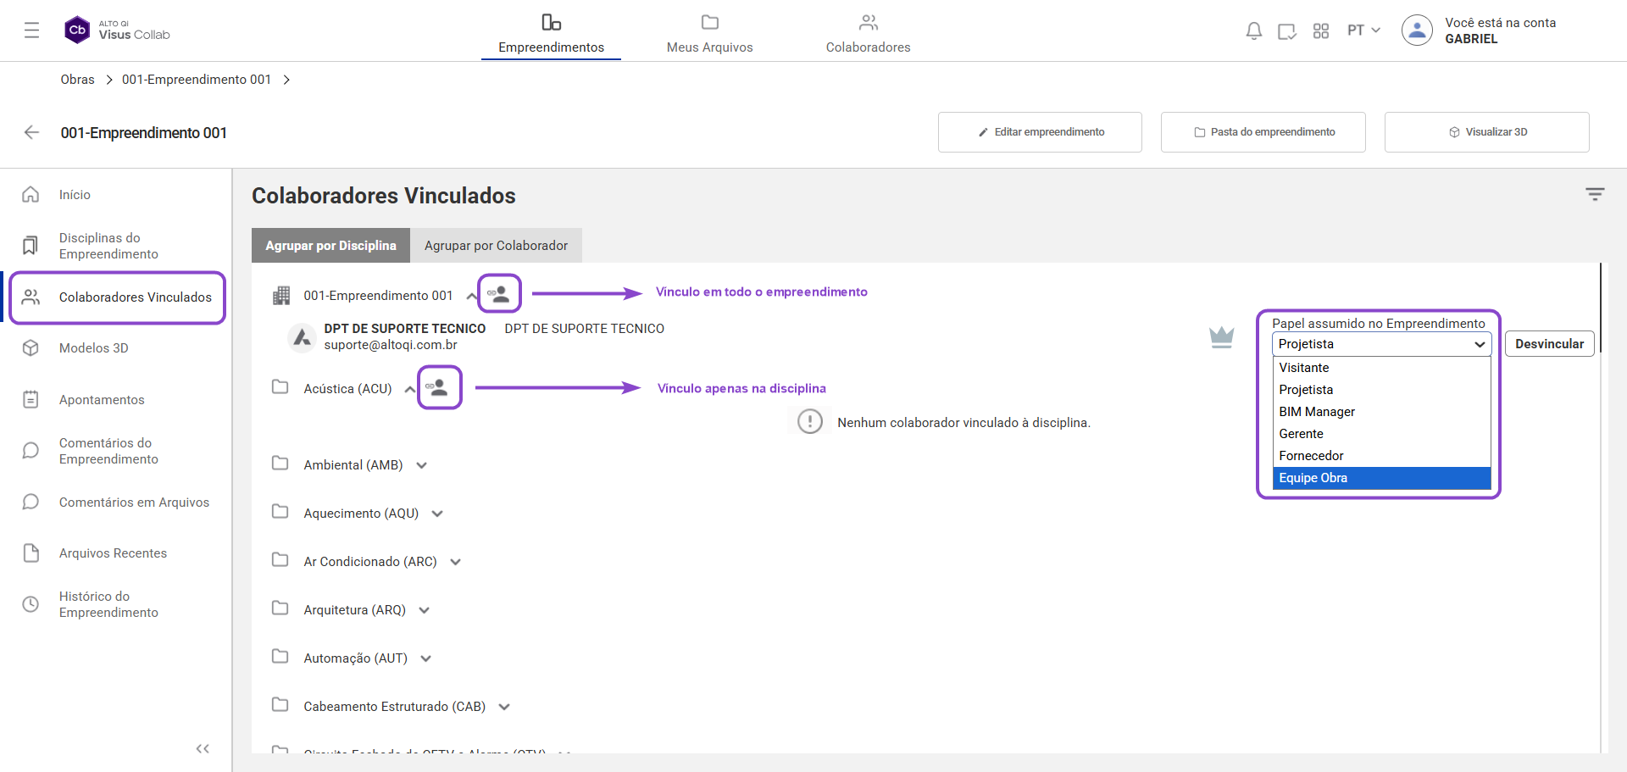Screen dimensions: 1627x772
Task: Click the link collaborator icon beside Acústica (ACU)
Action: point(439,388)
